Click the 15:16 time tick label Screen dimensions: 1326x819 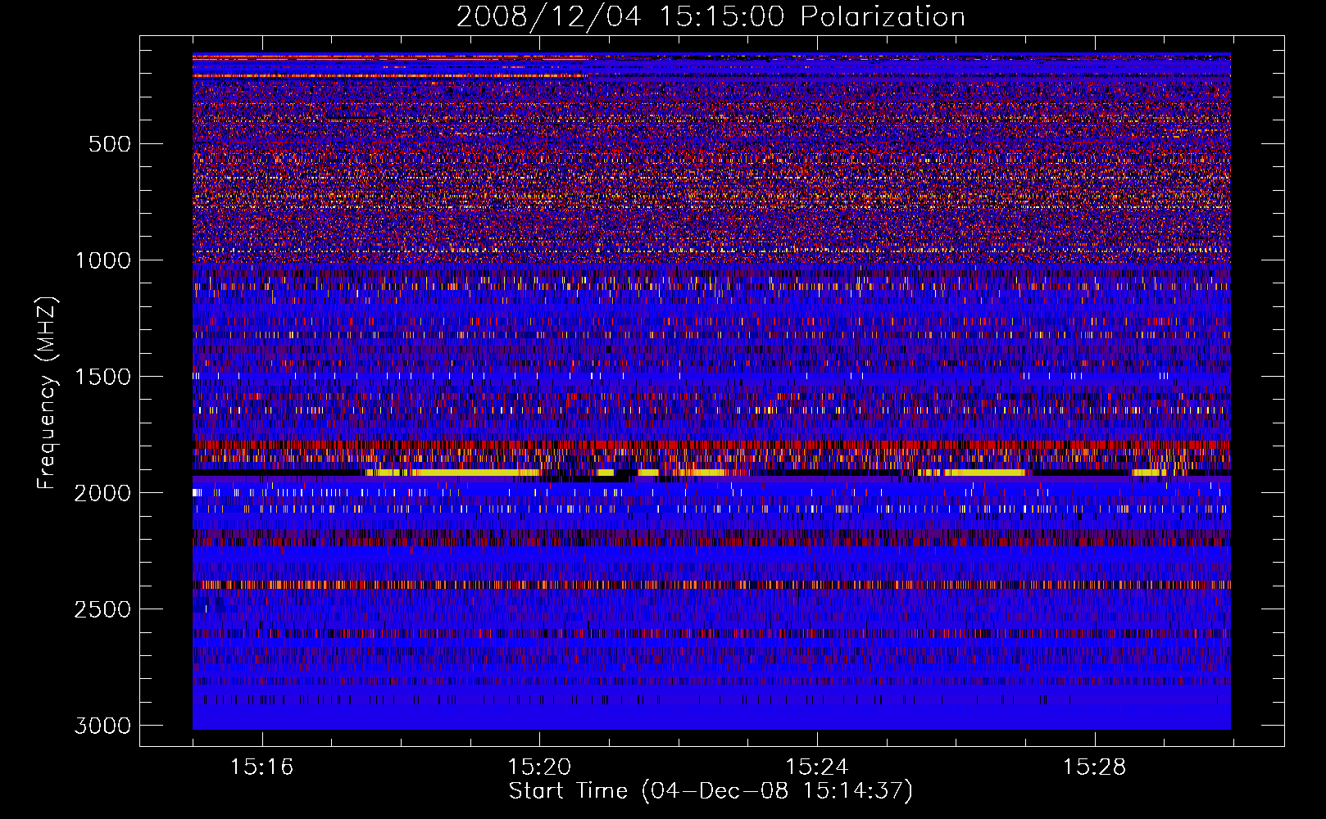[x=261, y=767]
